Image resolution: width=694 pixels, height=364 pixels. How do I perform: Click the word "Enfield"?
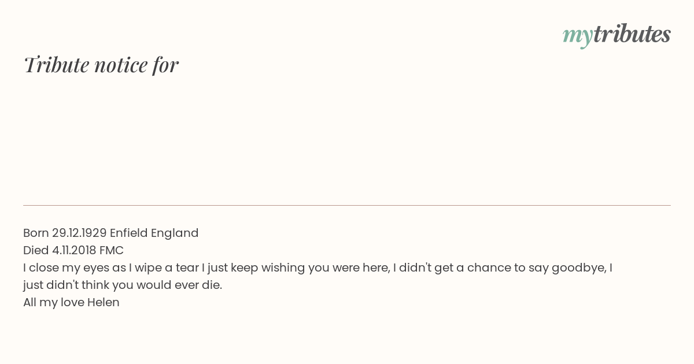[x=128, y=233]
